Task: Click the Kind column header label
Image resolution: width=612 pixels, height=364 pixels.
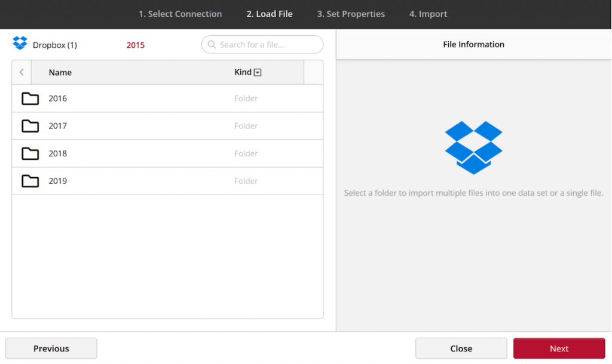Action: point(243,72)
